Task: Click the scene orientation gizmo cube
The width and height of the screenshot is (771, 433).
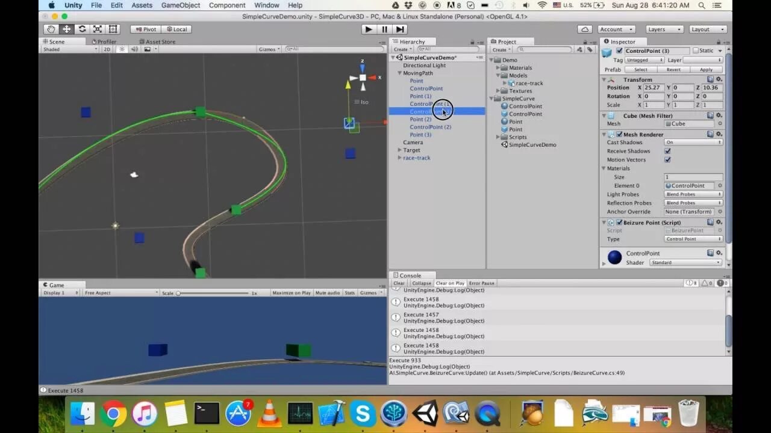Action: [363, 78]
